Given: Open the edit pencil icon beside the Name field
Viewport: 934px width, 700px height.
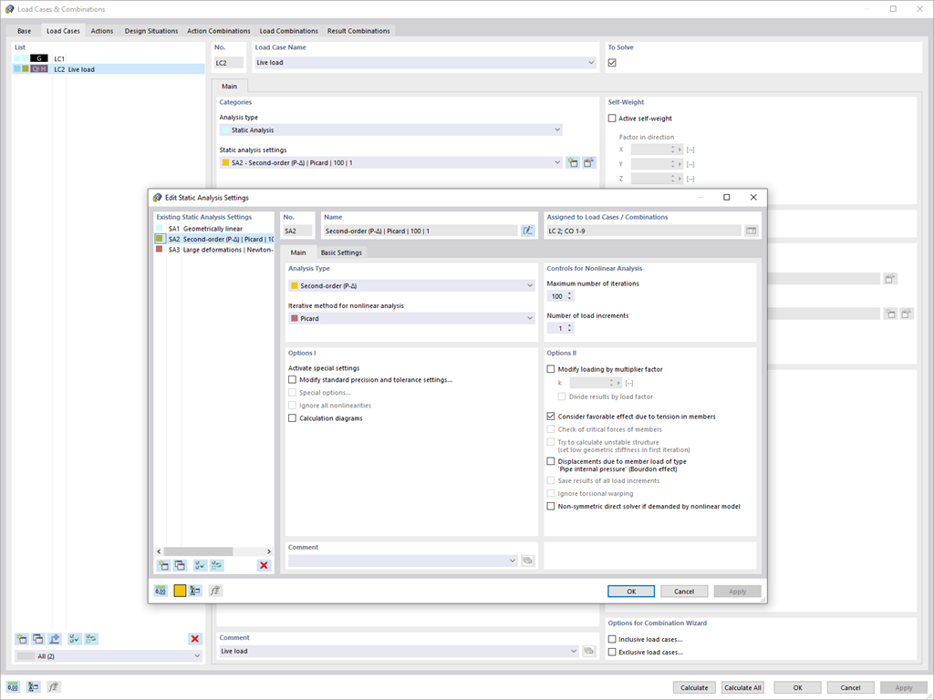Looking at the screenshot, I should [528, 230].
